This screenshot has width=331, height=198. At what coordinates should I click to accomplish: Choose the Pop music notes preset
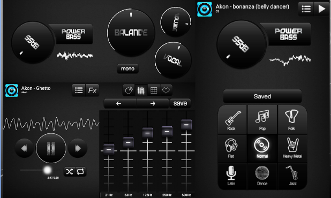[262, 120]
